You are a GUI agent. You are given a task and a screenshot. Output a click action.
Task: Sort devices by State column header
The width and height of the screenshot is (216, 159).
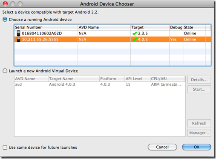pos(194,27)
